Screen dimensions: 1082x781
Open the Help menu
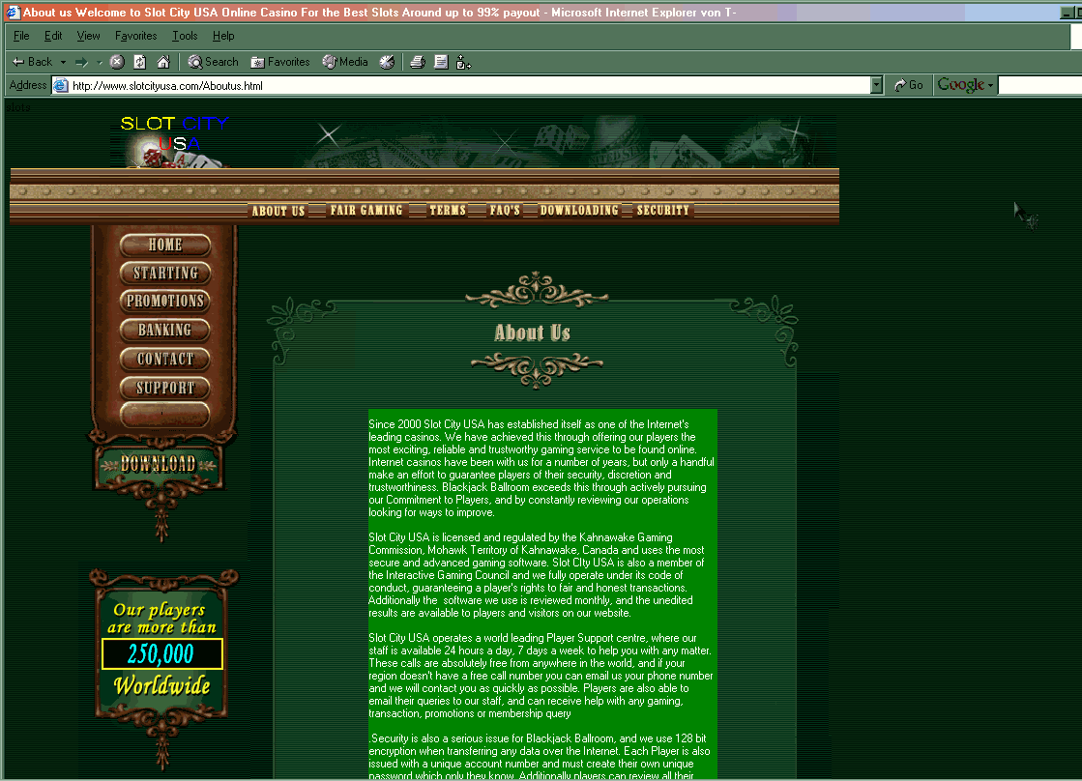(x=223, y=36)
